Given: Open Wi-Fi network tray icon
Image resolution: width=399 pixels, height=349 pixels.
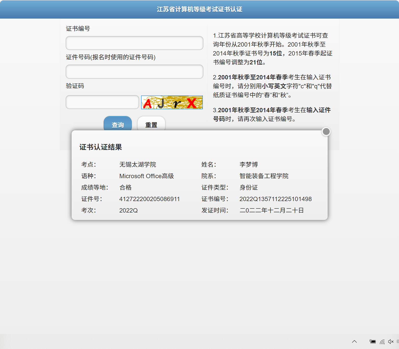Looking at the screenshot, I should coord(382,342).
